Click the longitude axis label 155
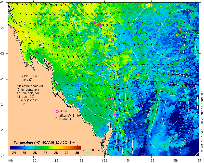The height and width of the screenshot is (163, 204). [151, 161]
